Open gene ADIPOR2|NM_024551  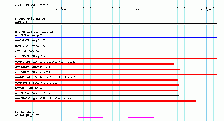pos(28,115)
